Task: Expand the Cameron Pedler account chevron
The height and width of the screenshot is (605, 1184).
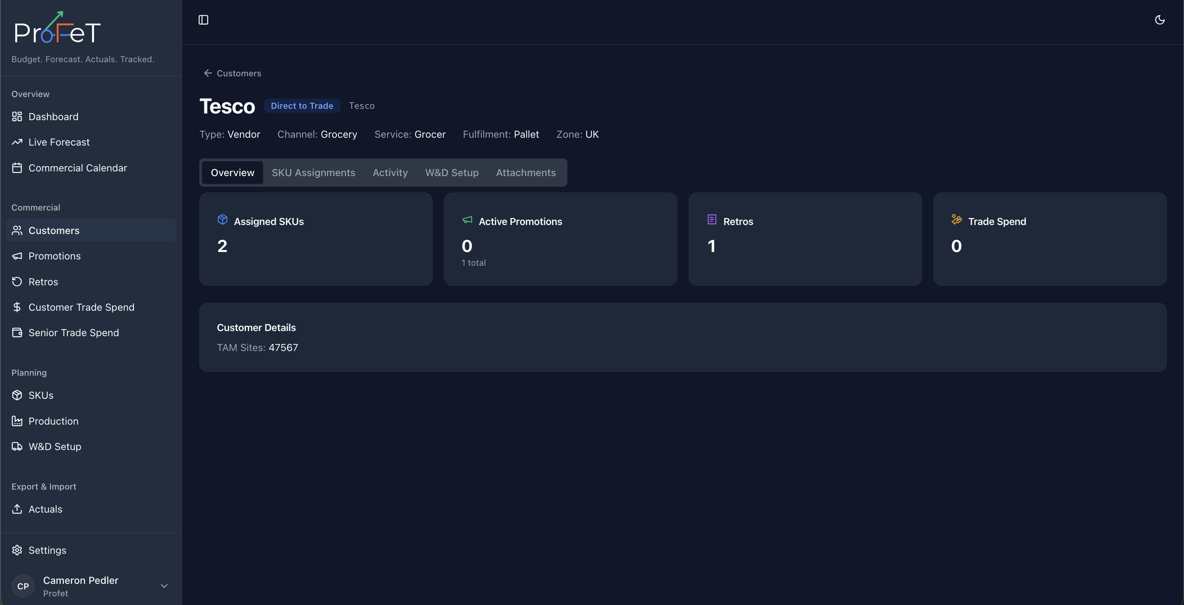Action: (164, 586)
